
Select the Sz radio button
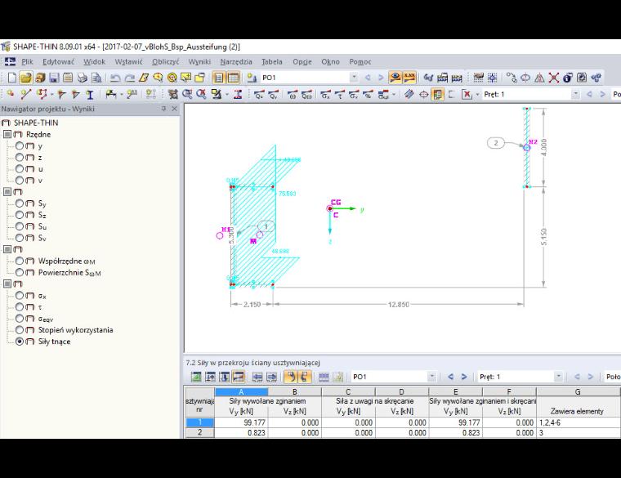tap(20, 215)
